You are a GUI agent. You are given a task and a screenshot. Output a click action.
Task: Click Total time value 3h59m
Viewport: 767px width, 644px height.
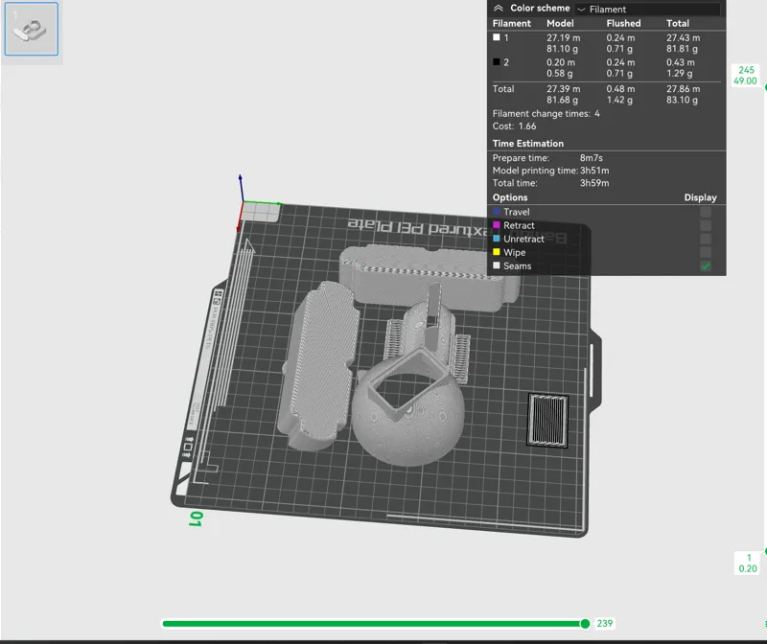point(594,183)
